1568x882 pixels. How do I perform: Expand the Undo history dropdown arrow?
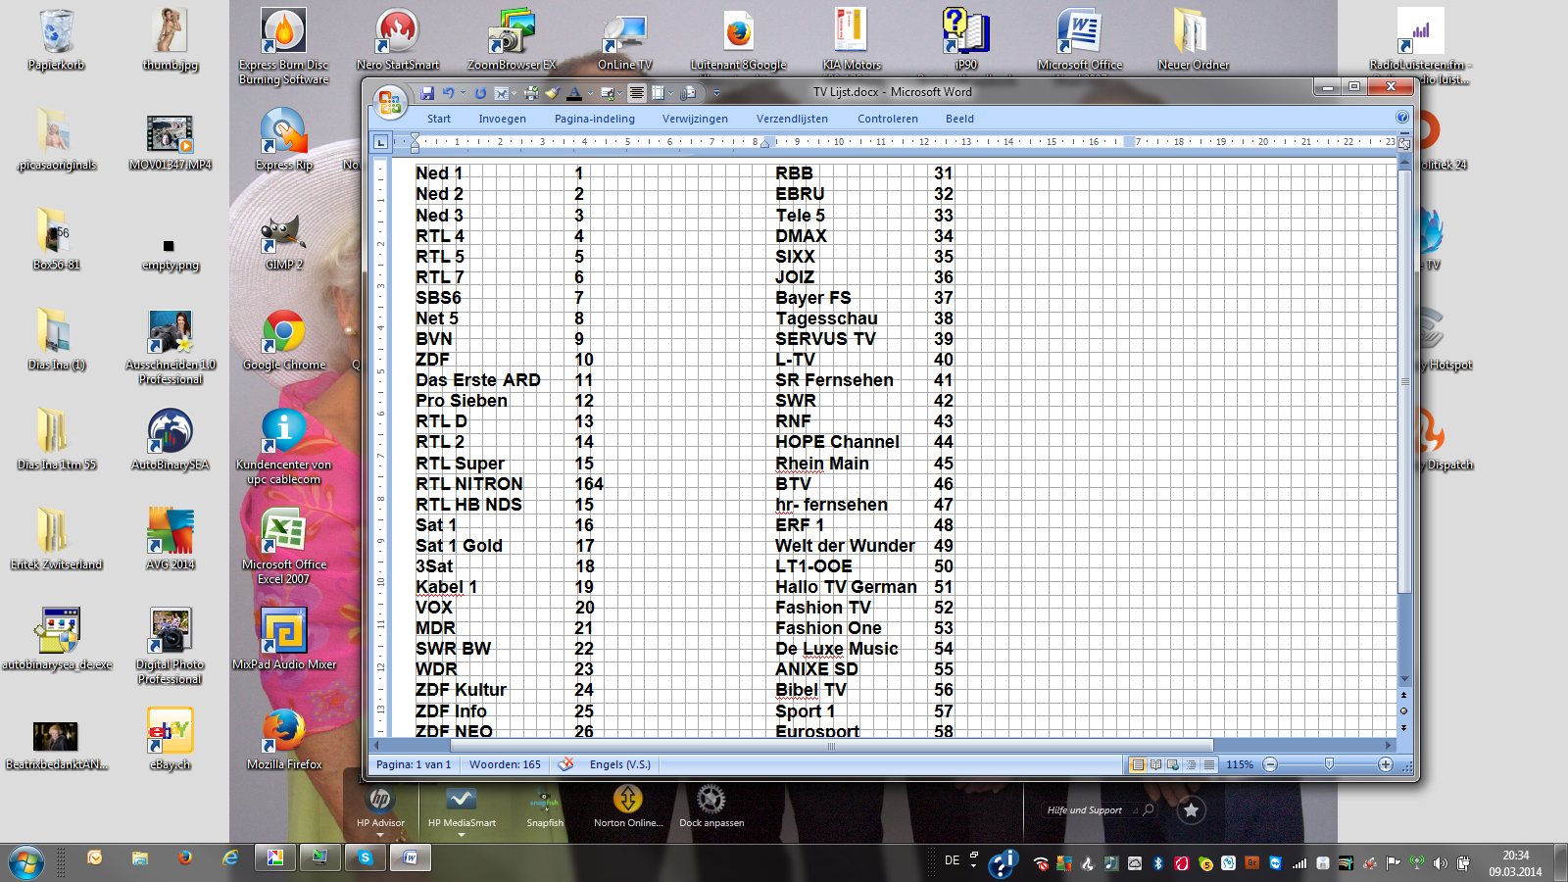pos(463,94)
